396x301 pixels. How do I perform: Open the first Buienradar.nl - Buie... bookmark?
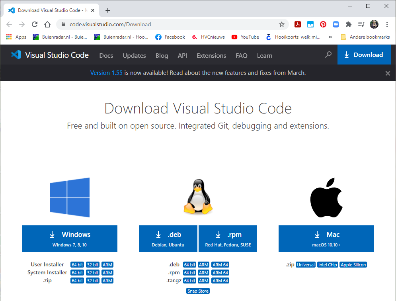(60, 37)
